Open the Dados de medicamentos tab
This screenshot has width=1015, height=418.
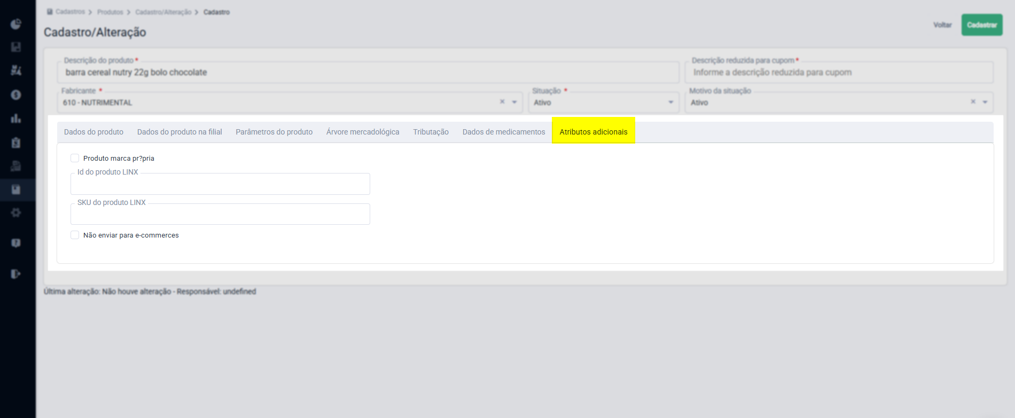point(504,132)
